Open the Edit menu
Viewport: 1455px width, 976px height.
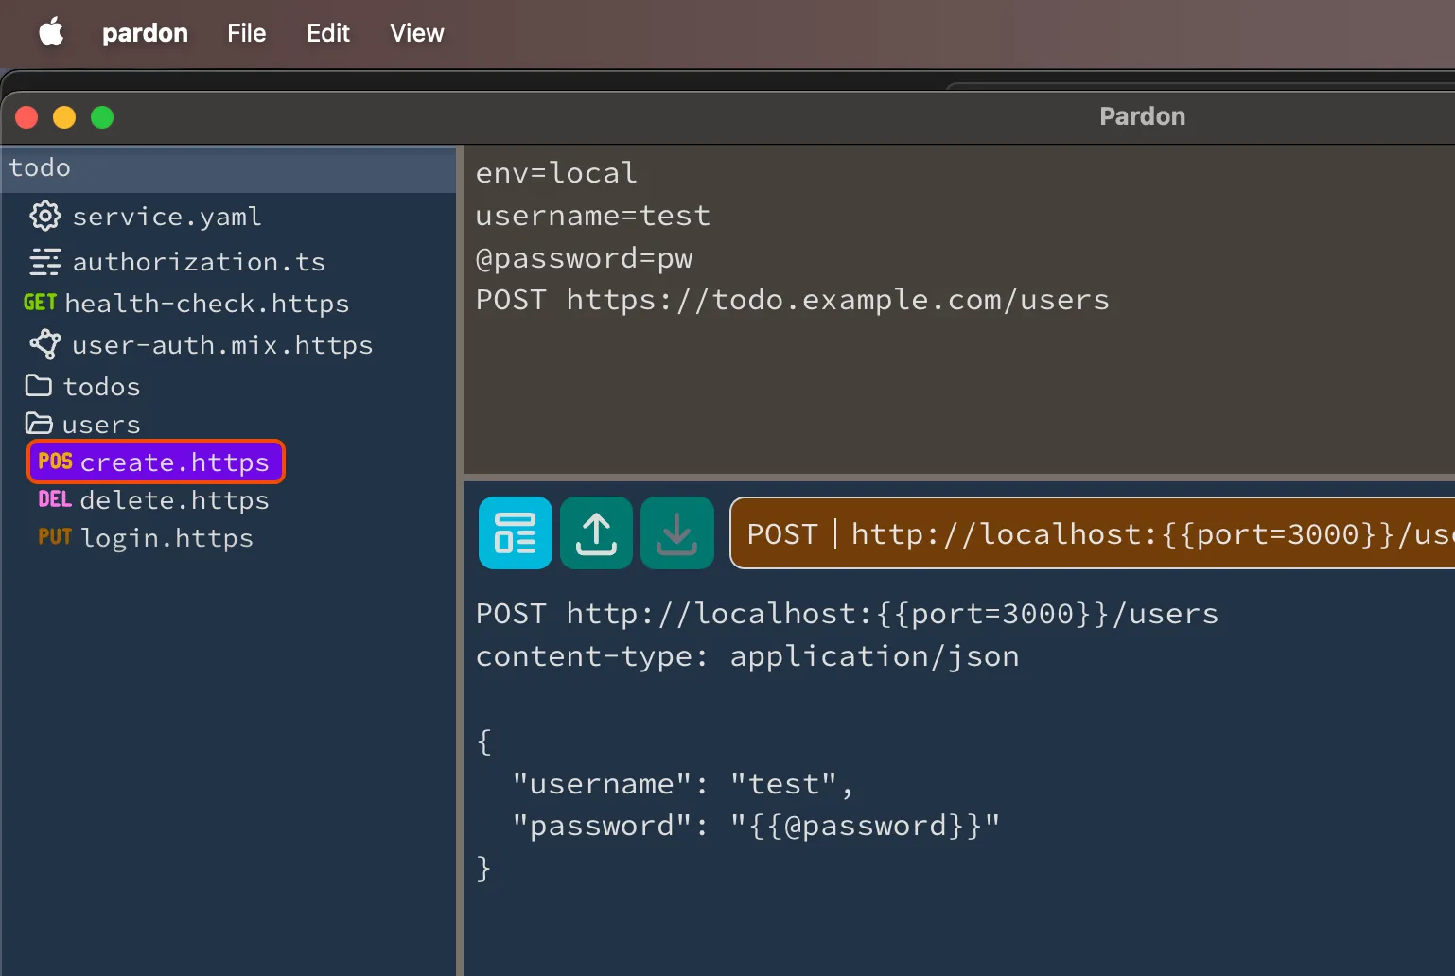[327, 33]
